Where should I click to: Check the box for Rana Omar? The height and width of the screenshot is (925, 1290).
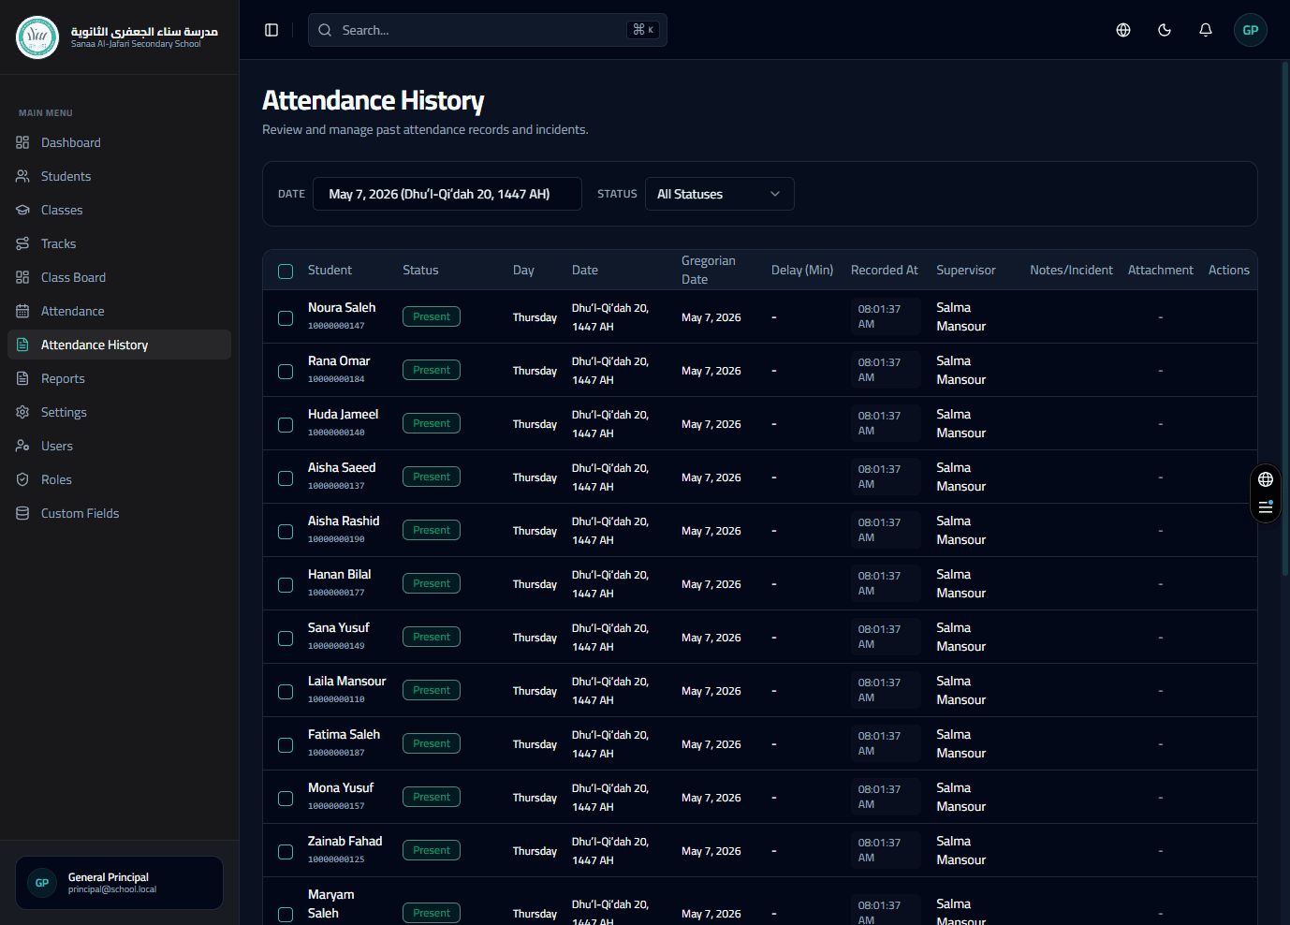coord(286,372)
